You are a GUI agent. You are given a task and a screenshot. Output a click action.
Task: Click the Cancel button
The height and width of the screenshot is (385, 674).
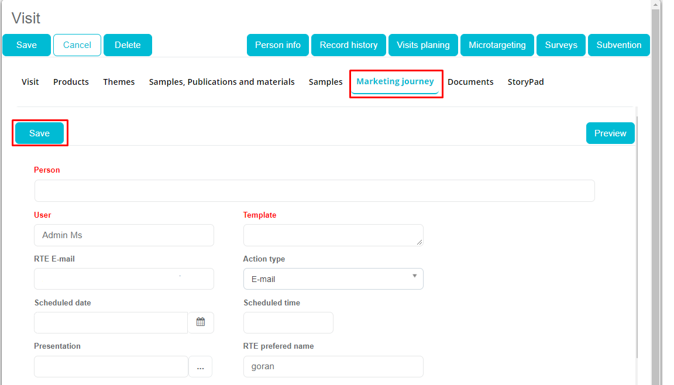pyautogui.click(x=77, y=45)
